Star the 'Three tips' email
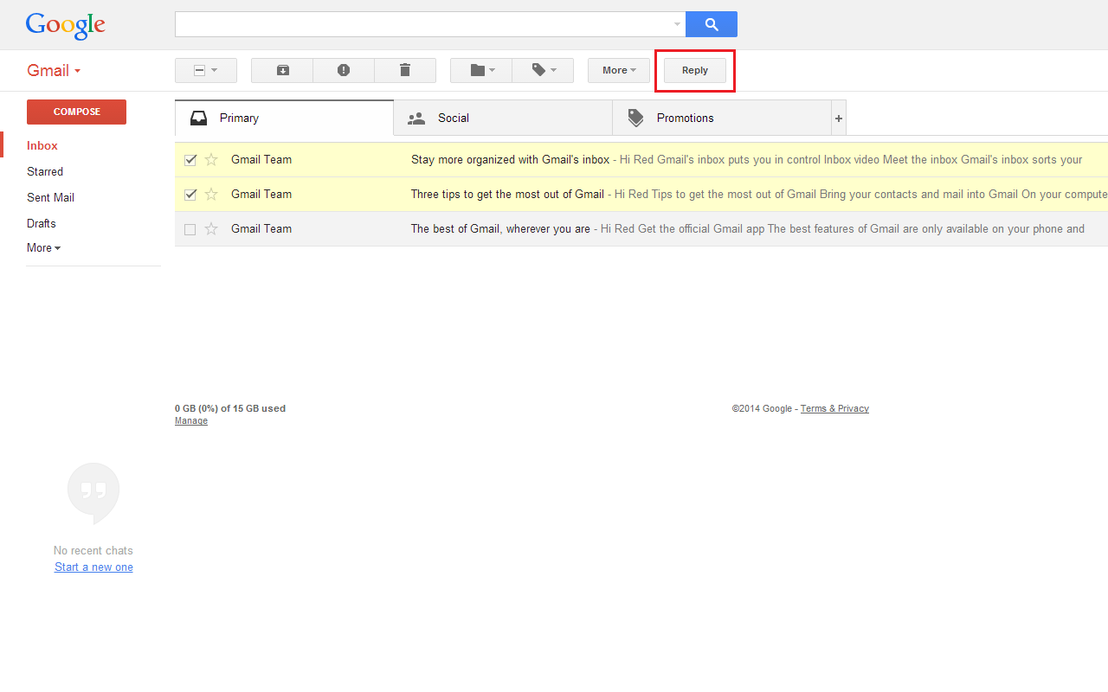The image size is (1108, 692). (211, 194)
